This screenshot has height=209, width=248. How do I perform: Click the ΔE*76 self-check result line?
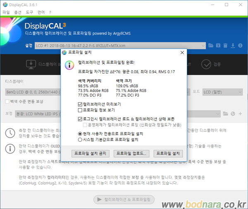[126, 72]
